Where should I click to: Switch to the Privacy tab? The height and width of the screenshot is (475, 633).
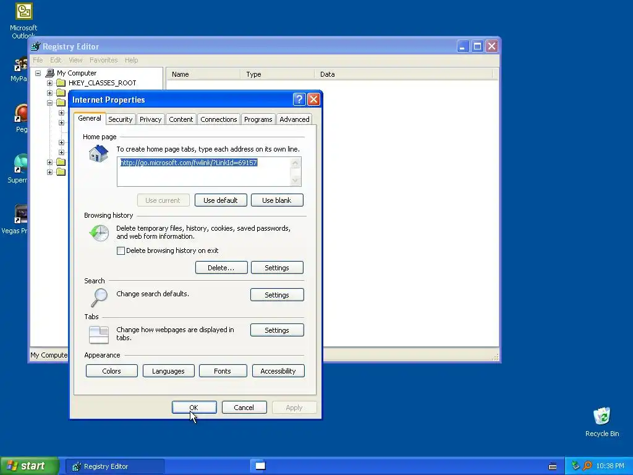coord(151,119)
